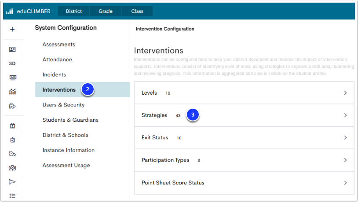Click the Point Sheet Score Status label

(x=173, y=183)
